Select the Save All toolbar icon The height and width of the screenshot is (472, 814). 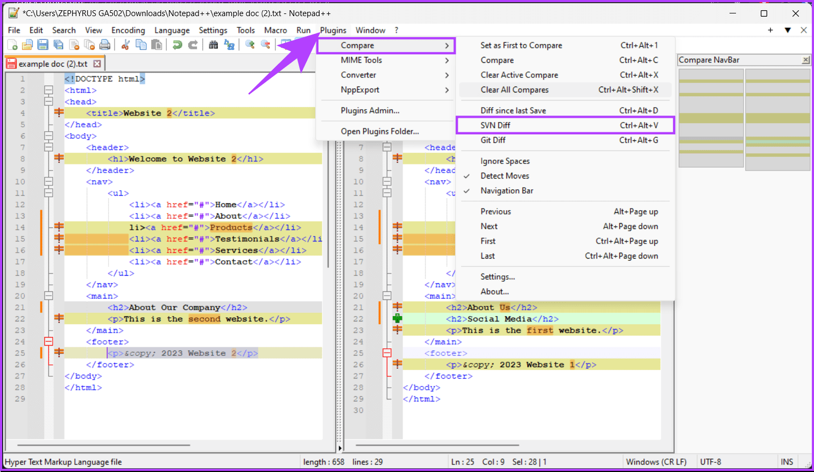click(x=59, y=45)
